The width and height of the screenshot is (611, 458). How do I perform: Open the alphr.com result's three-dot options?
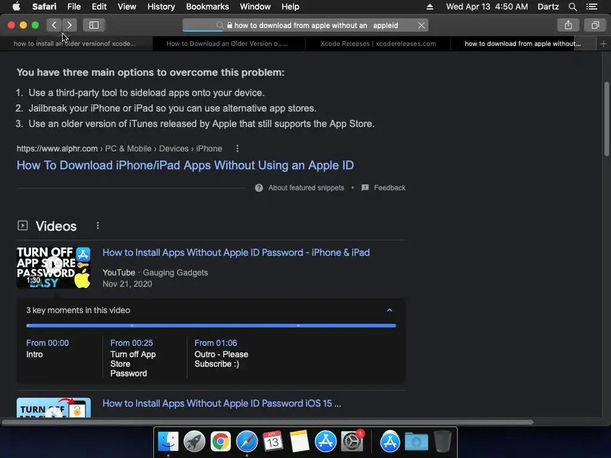(x=237, y=148)
